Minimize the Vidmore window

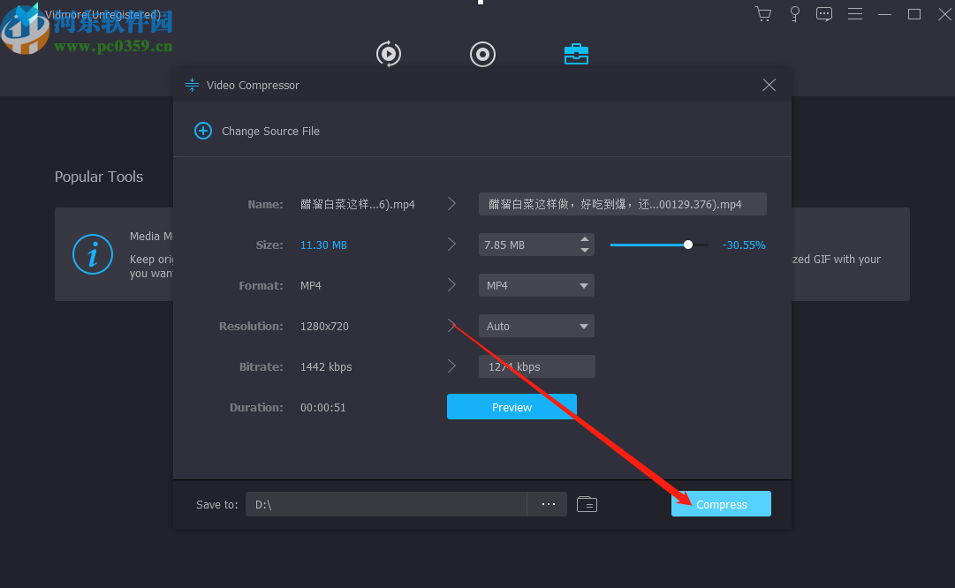point(885,14)
